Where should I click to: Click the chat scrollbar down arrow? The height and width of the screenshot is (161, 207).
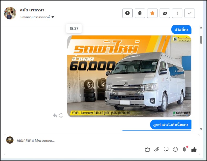(x=201, y=129)
